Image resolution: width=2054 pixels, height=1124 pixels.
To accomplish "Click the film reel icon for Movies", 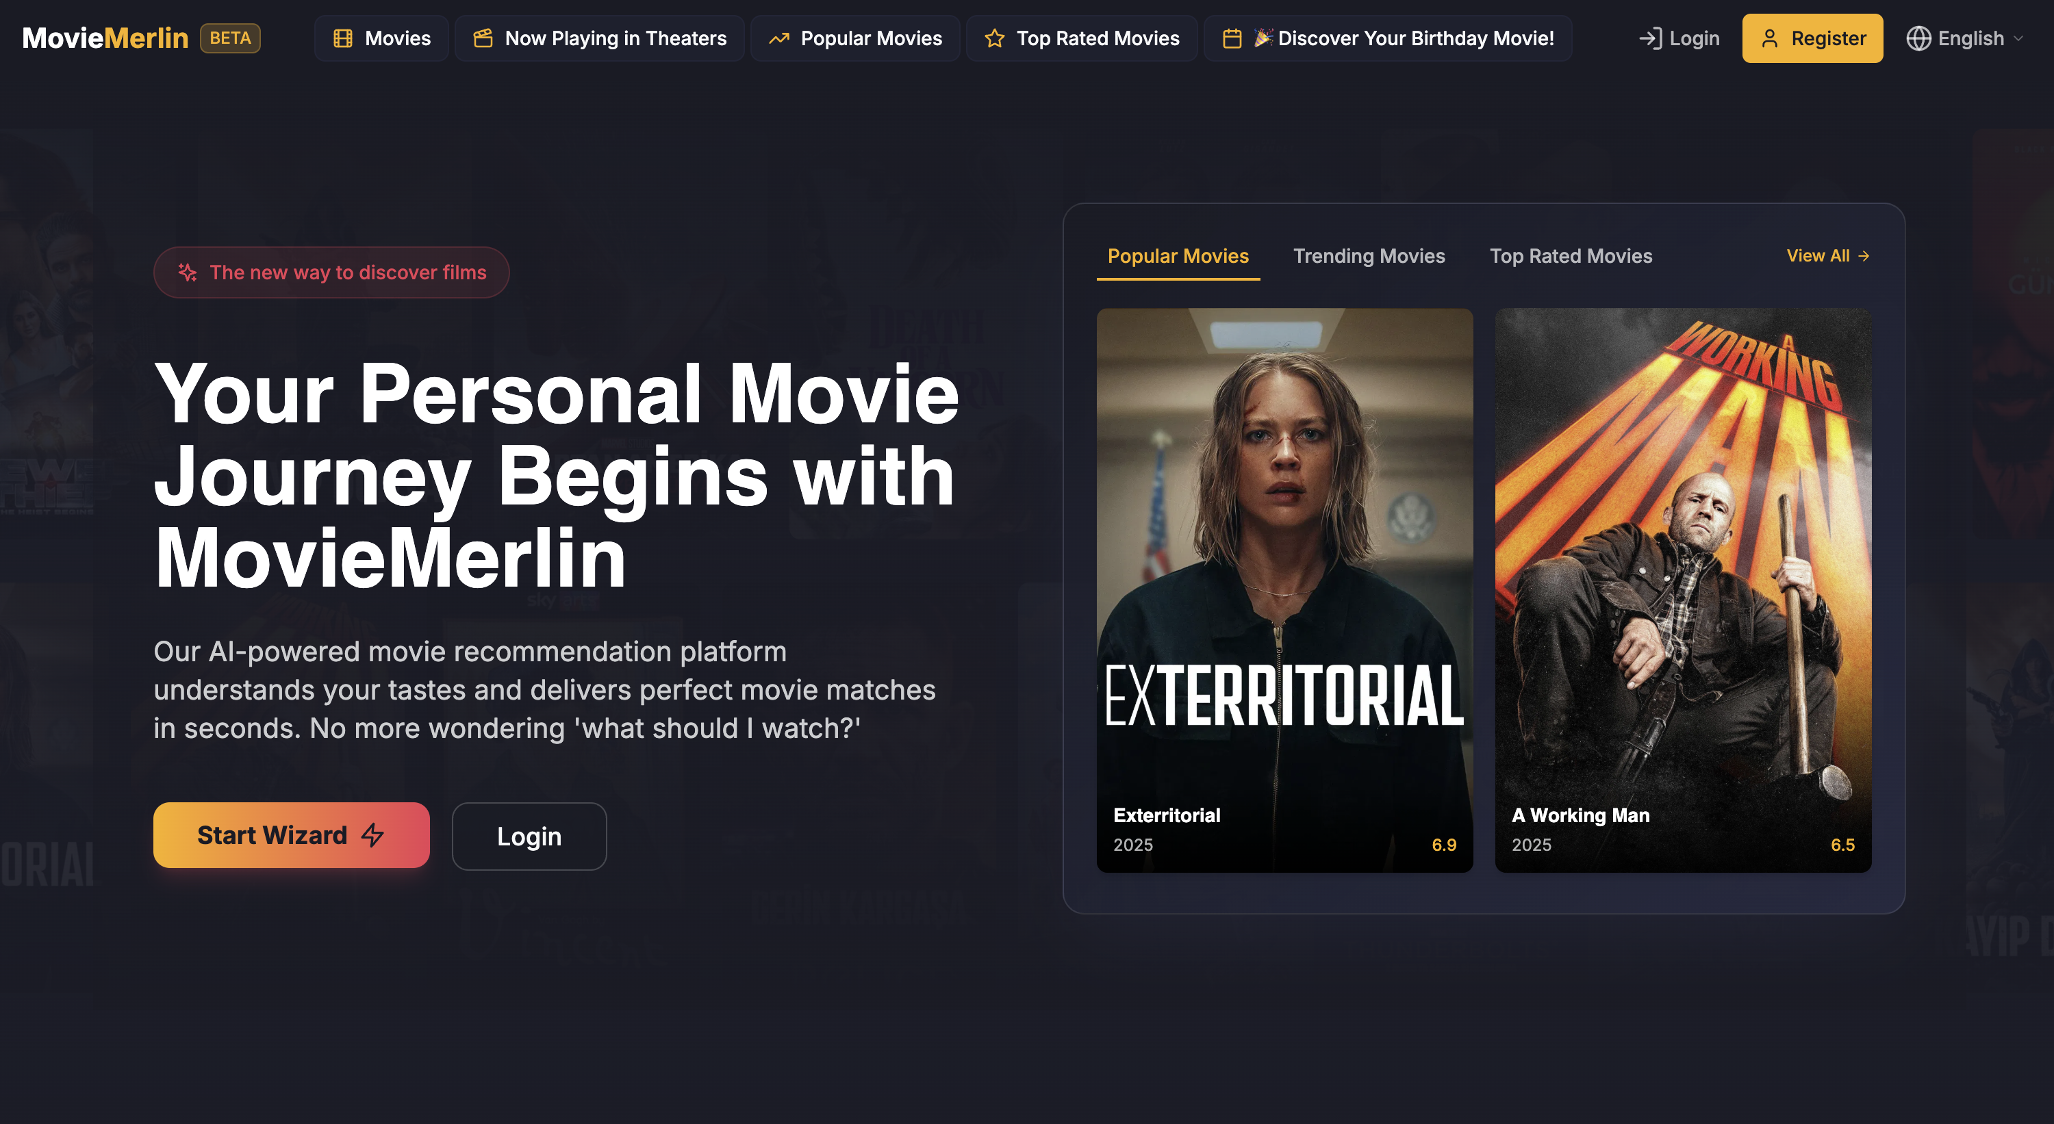I will point(344,38).
